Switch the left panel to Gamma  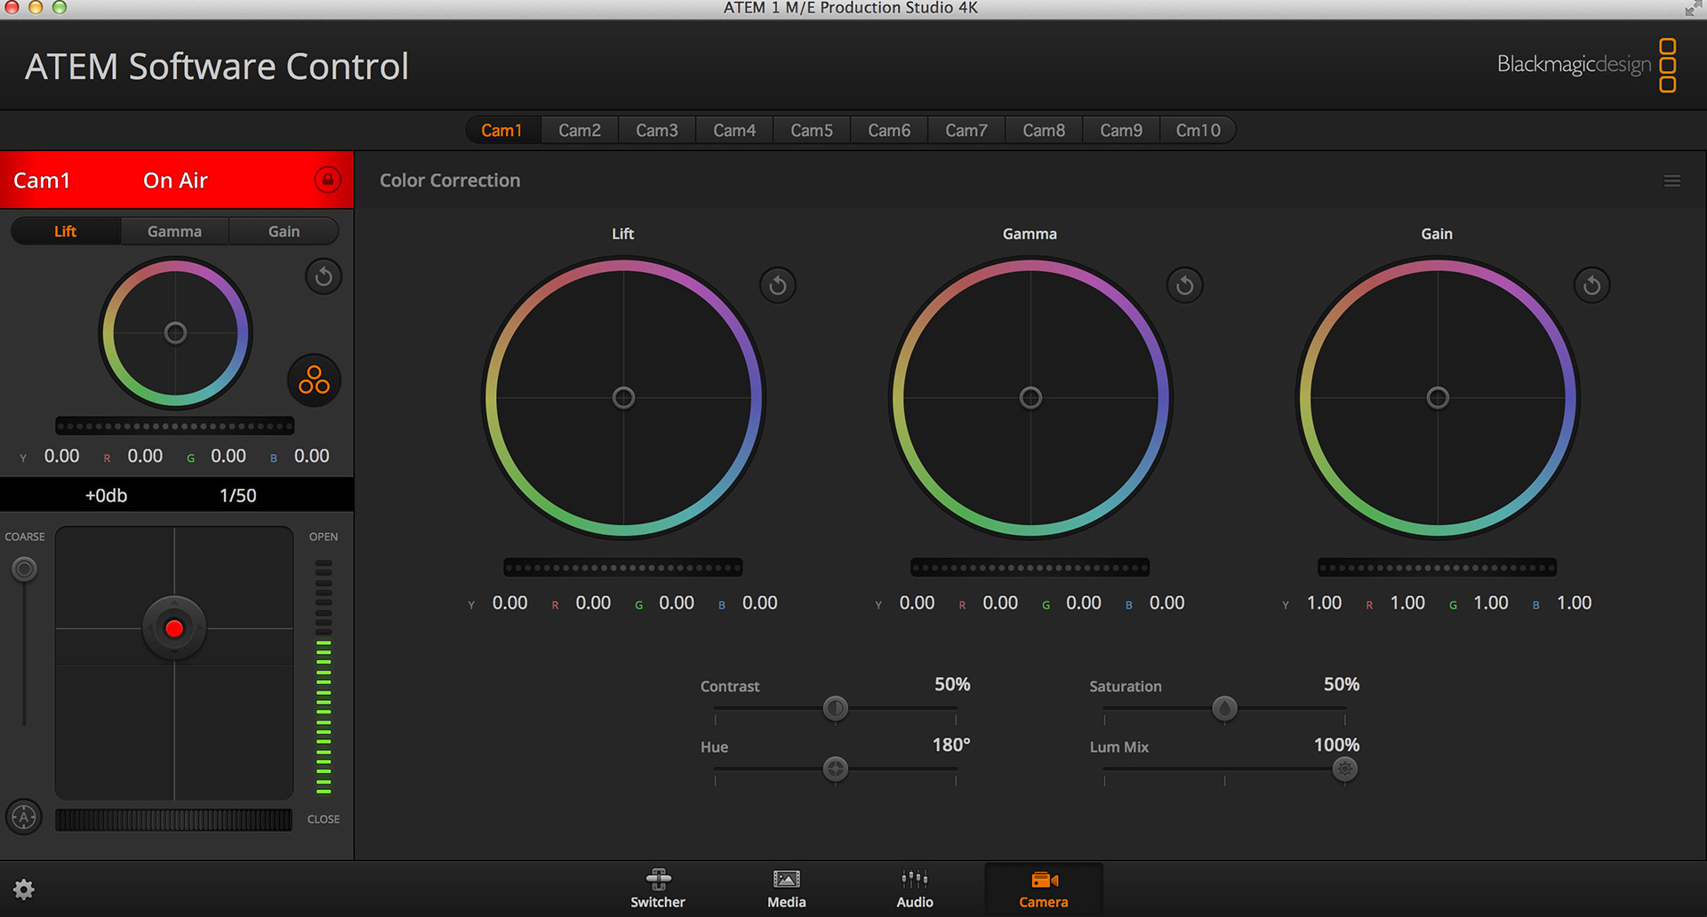point(174,230)
